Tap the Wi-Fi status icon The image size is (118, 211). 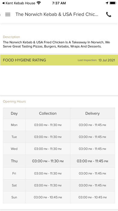[39, 3]
